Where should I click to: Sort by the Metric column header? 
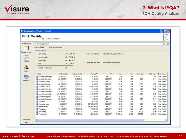click(x=44, y=74)
